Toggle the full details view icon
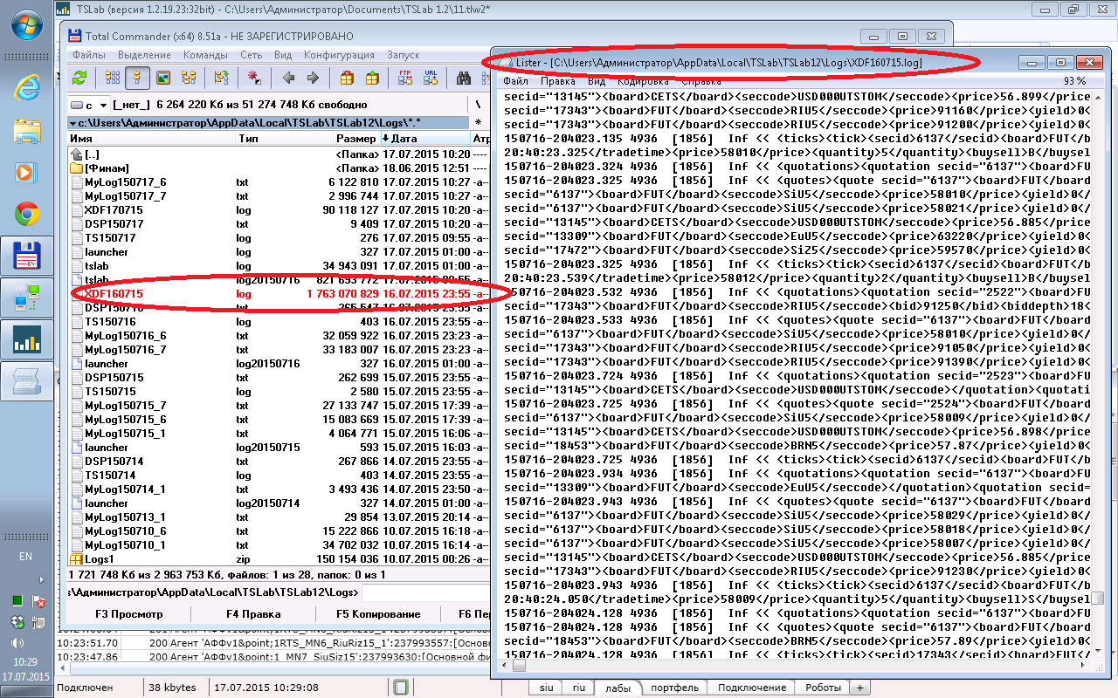 pos(137,79)
